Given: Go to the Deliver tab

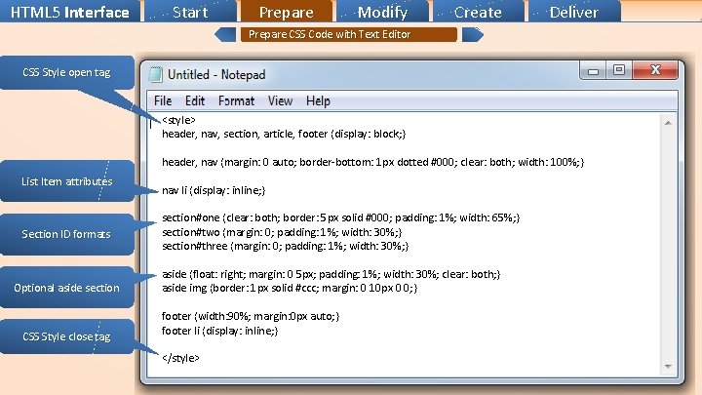Looking at the screenshot, I should [574, 11].
